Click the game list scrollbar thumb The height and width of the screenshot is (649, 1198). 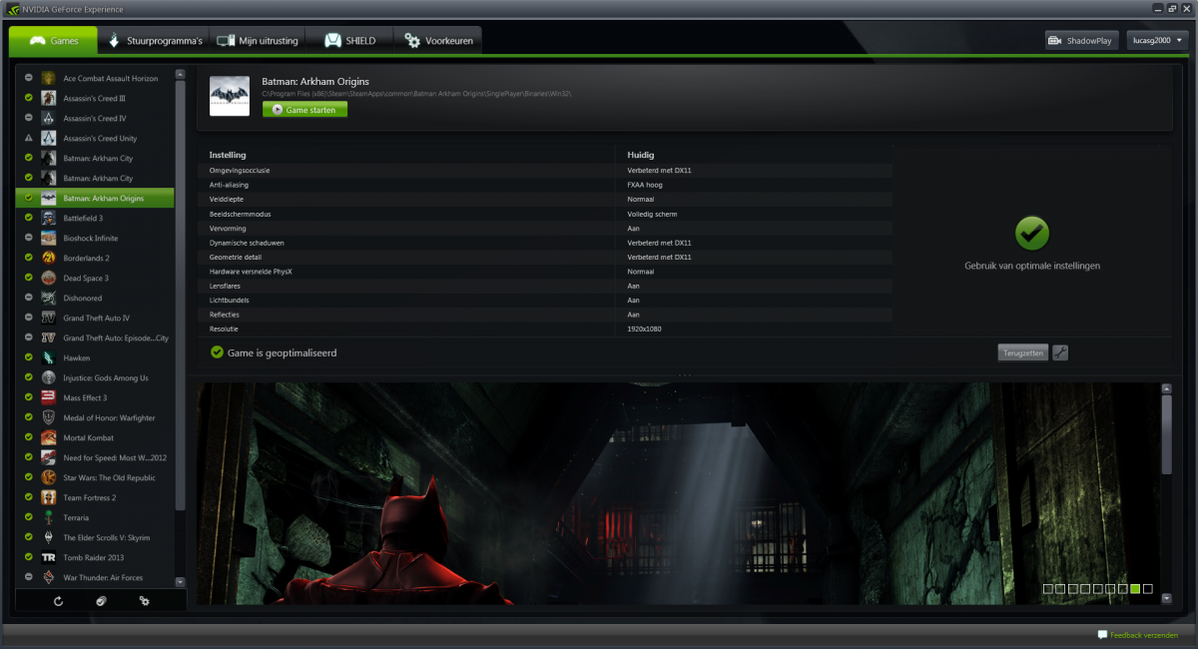tap(180, 295)
